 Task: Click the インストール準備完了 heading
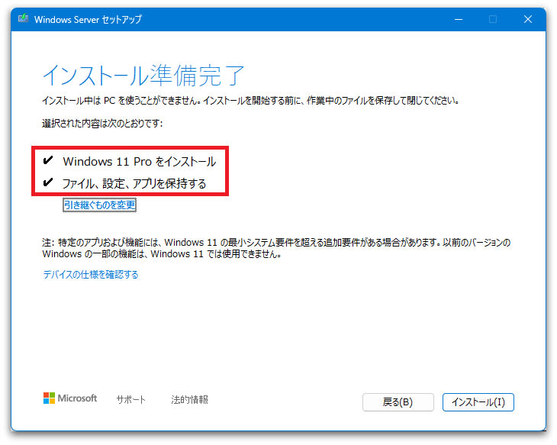click(x=143, y=76)
